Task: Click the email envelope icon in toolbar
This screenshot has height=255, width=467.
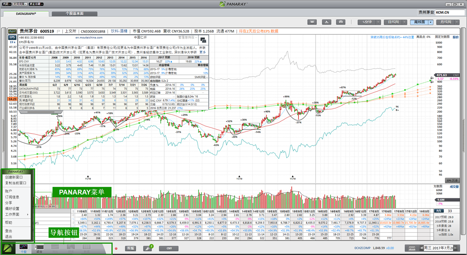Action: coord(340,22)
